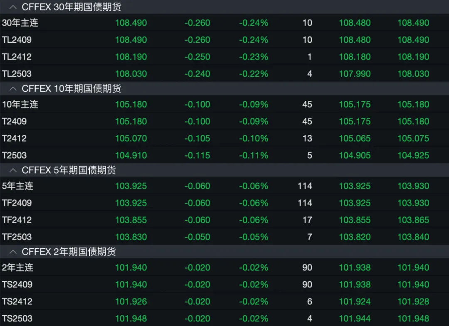Collapse the CFFEX 5年期国债期货 group

pos(13,170)
